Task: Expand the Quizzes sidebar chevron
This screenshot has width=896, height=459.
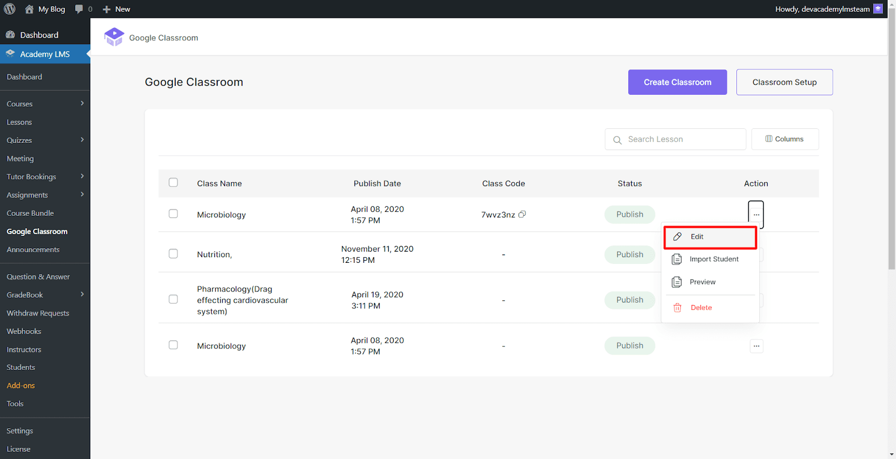Action: tap(82, 140)
